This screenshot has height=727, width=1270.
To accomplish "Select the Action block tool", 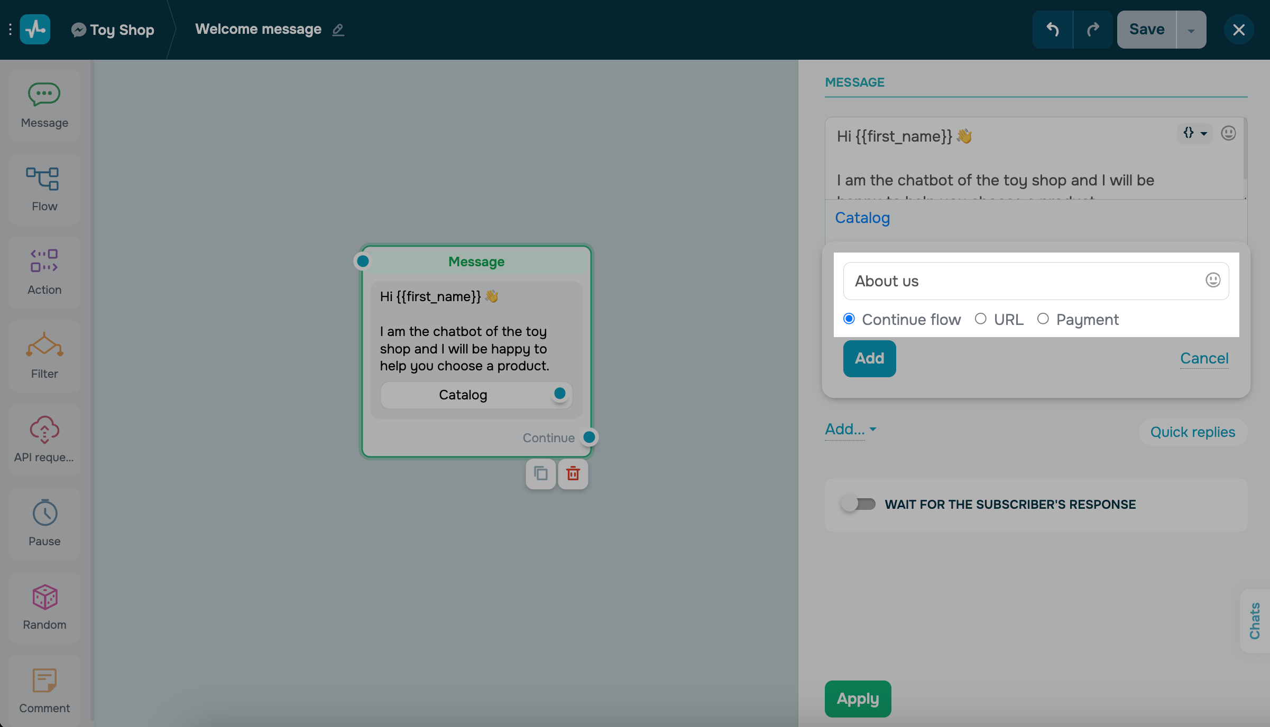I will click(44, 272).
